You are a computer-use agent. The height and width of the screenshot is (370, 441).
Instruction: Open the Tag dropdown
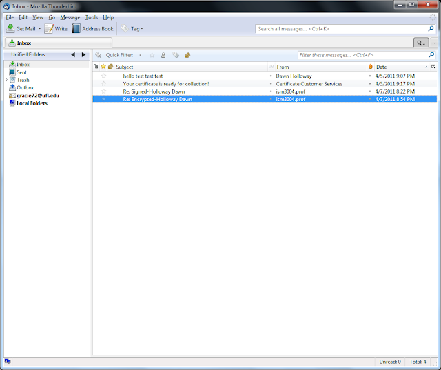click(x=132, y=29)
